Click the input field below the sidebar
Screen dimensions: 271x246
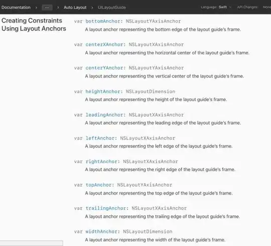pos(32,243)
